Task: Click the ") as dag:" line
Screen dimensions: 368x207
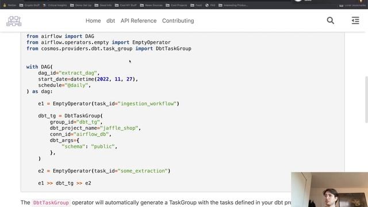Action: pyautogui.click(x=40, y=91)
